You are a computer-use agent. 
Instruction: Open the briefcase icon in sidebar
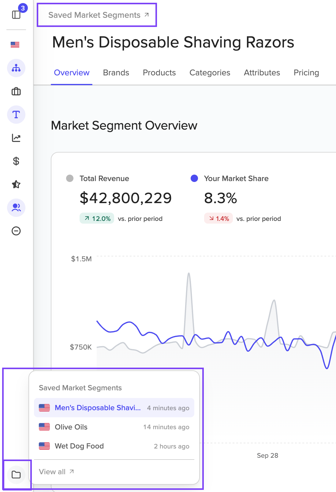(x=16, y=91)
